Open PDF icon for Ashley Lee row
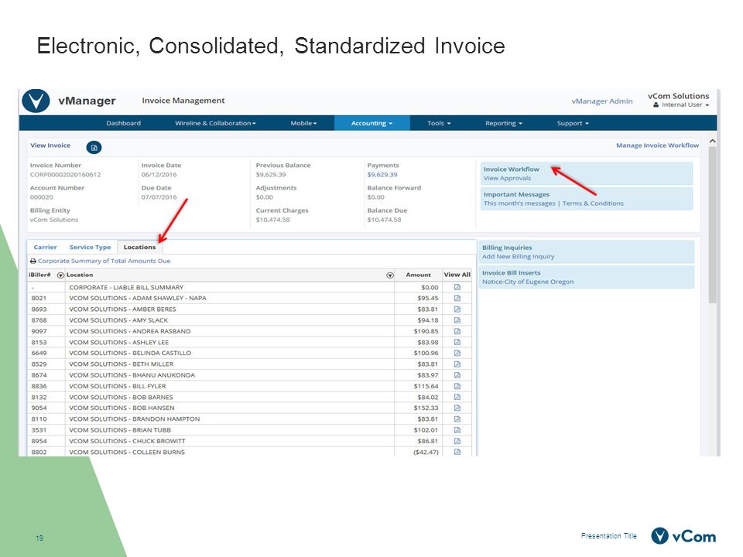The width and height of the screenshot is (743, 557). [457, 342]
